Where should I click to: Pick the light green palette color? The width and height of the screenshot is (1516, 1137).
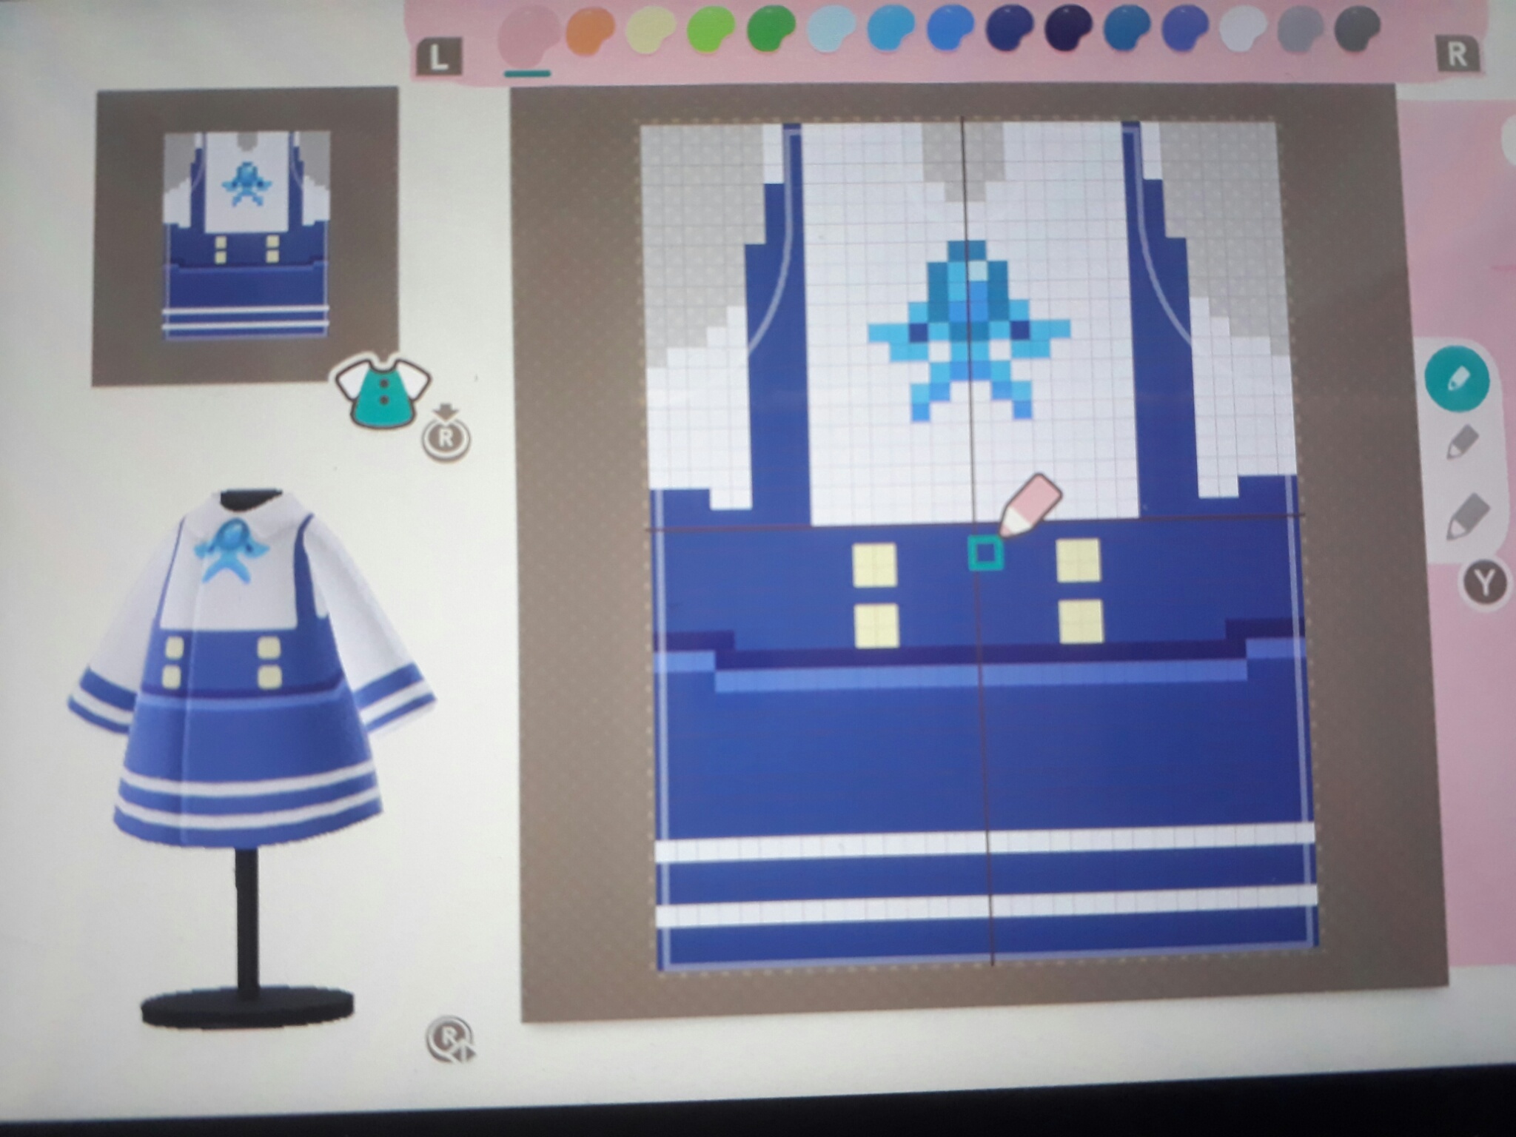coord(711,31)
